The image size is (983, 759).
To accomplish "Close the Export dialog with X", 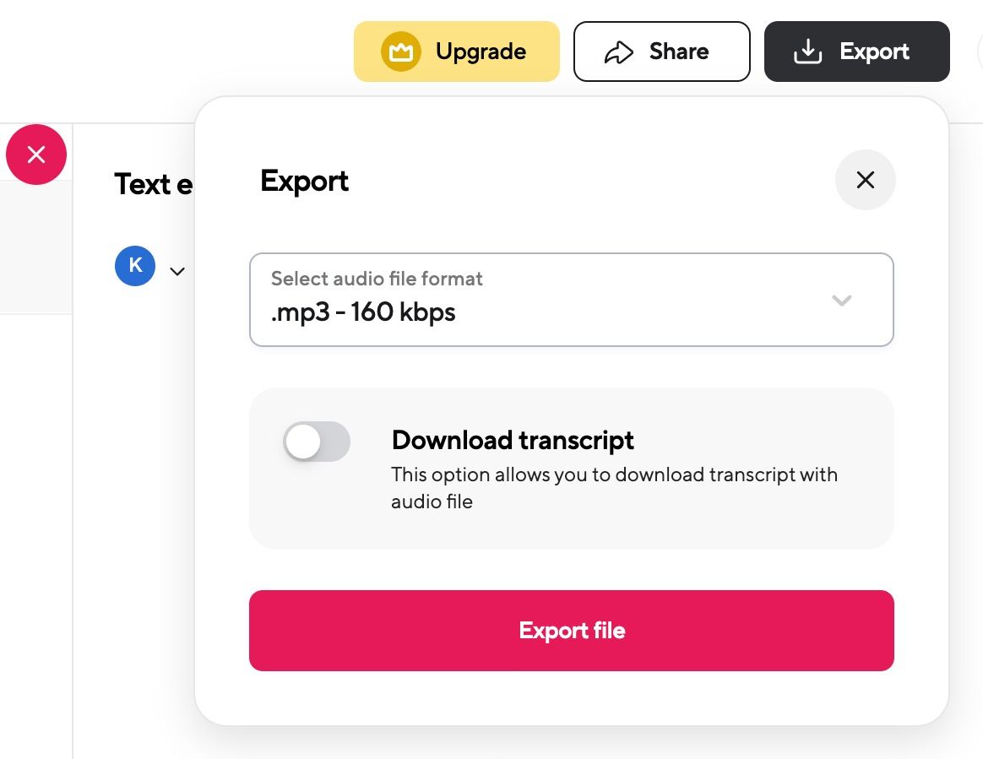I will pos(865,180).
